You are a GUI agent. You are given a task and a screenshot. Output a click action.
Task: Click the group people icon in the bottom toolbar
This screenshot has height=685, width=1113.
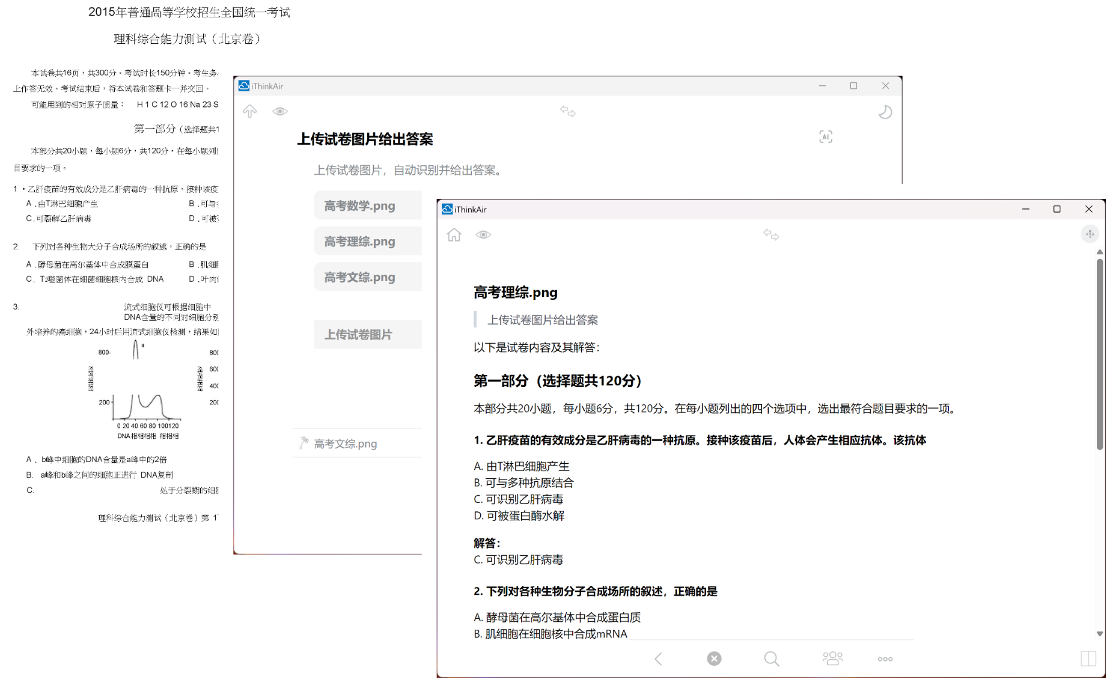[x=832, y=659]
